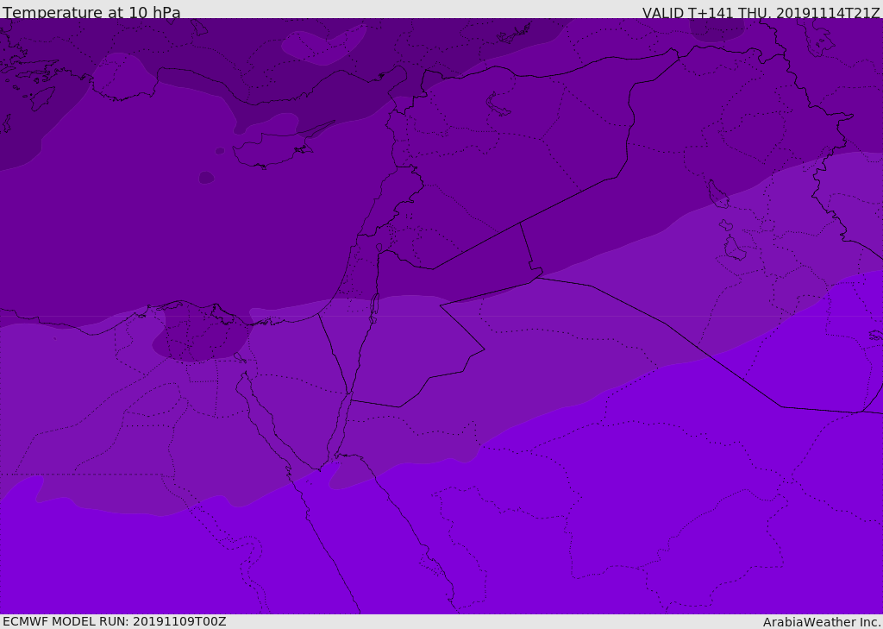Click the 'ECMWF MODEL RUN: 20191109T00Z' text
This screenshot has width=883, height=629.
coord(115,621)
